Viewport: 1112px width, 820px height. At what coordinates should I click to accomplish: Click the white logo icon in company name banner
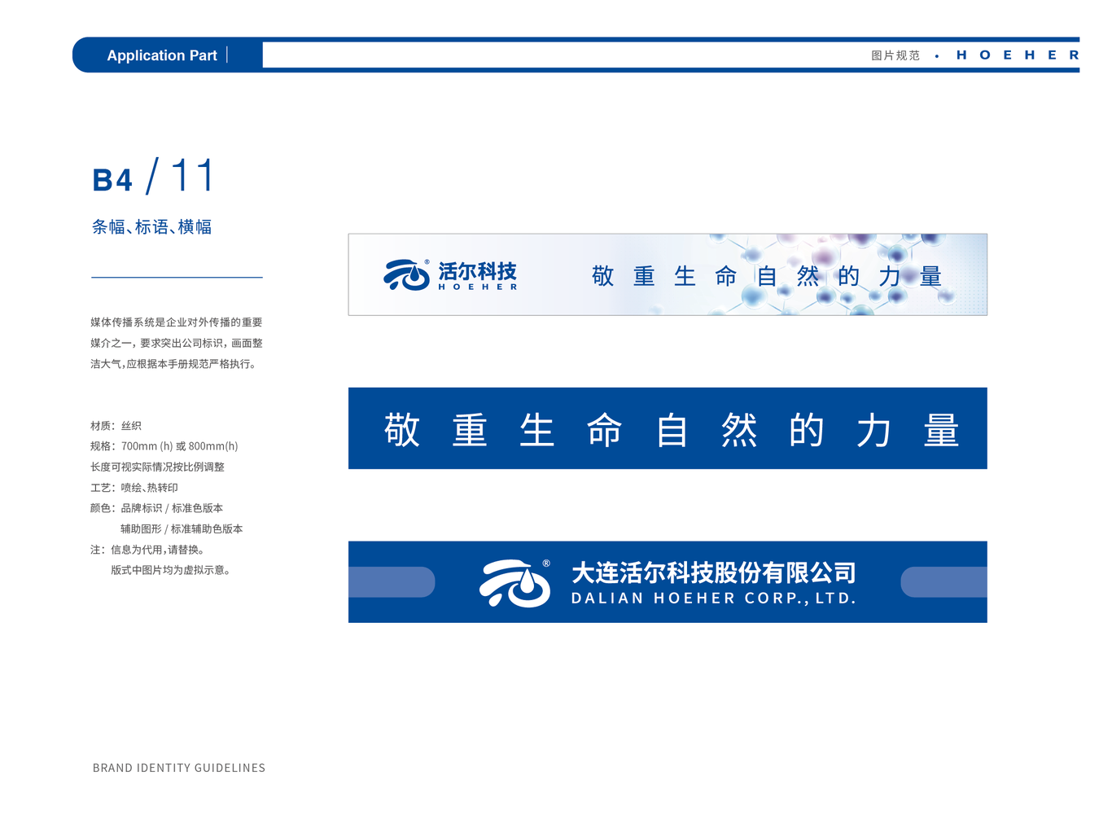tap(514, 583)
